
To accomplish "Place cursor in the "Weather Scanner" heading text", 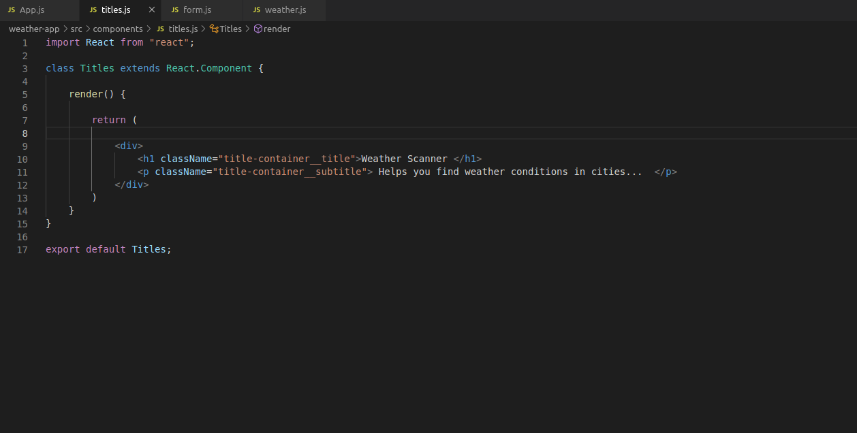I will pyautogui.click(x=404, y=159).
